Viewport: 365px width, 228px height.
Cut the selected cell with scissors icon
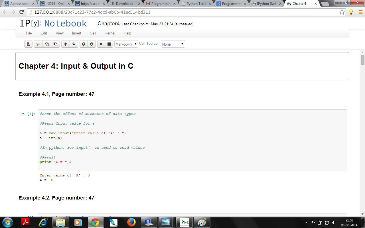pos(38,44)
